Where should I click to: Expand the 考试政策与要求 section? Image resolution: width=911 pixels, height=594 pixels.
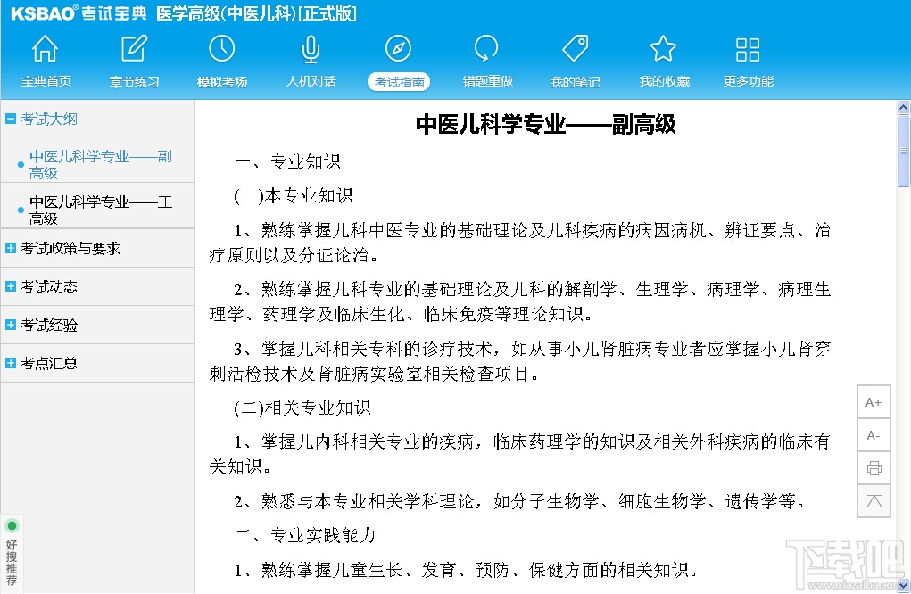pyautogui.click(x=11, y=248)
